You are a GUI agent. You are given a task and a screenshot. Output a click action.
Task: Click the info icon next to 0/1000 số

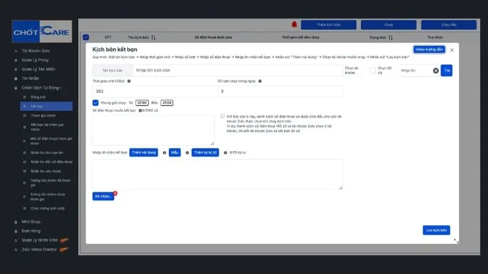pos(140,110)
